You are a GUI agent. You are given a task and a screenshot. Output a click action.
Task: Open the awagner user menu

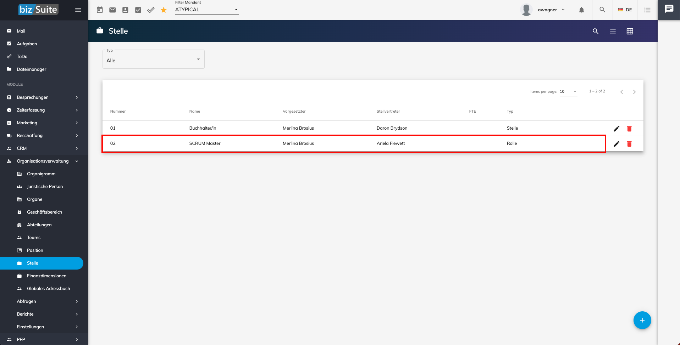pos(551,10)
